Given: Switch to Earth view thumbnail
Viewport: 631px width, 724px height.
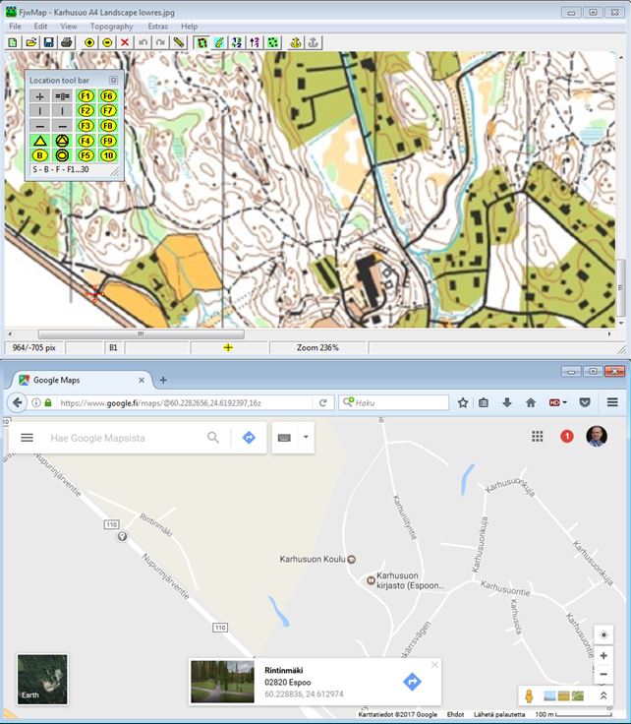Looking at the screenshot, I should click(42, 679).
